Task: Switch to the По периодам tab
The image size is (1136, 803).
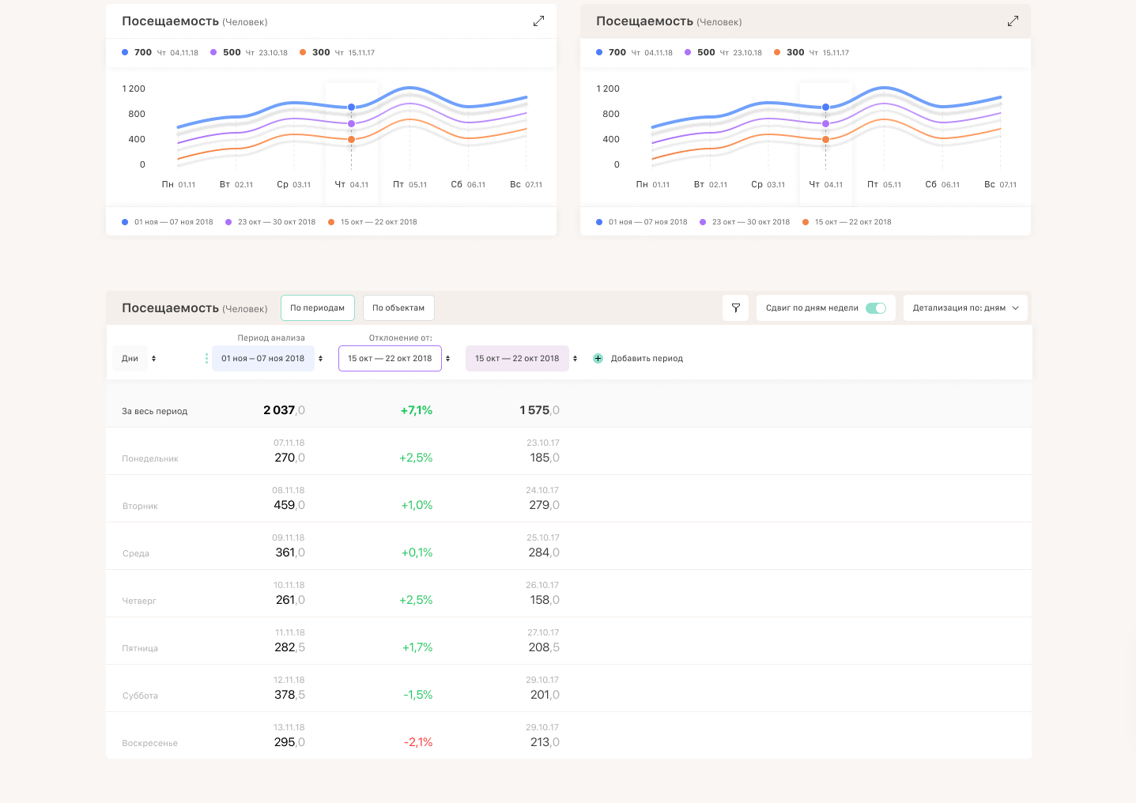Action: [x=317, y=308]
